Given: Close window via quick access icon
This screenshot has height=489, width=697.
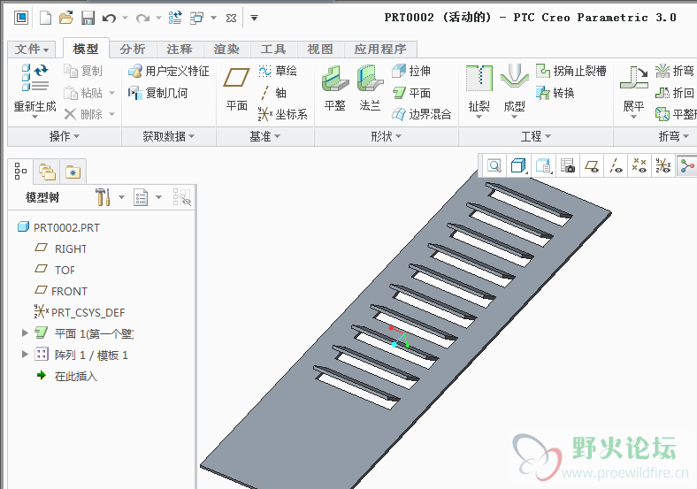Looking at the screenshot, I should (x=231, y=19).
